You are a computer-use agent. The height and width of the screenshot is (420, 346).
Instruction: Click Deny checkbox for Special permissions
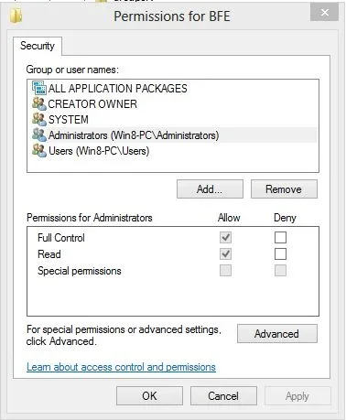[280, 270]
